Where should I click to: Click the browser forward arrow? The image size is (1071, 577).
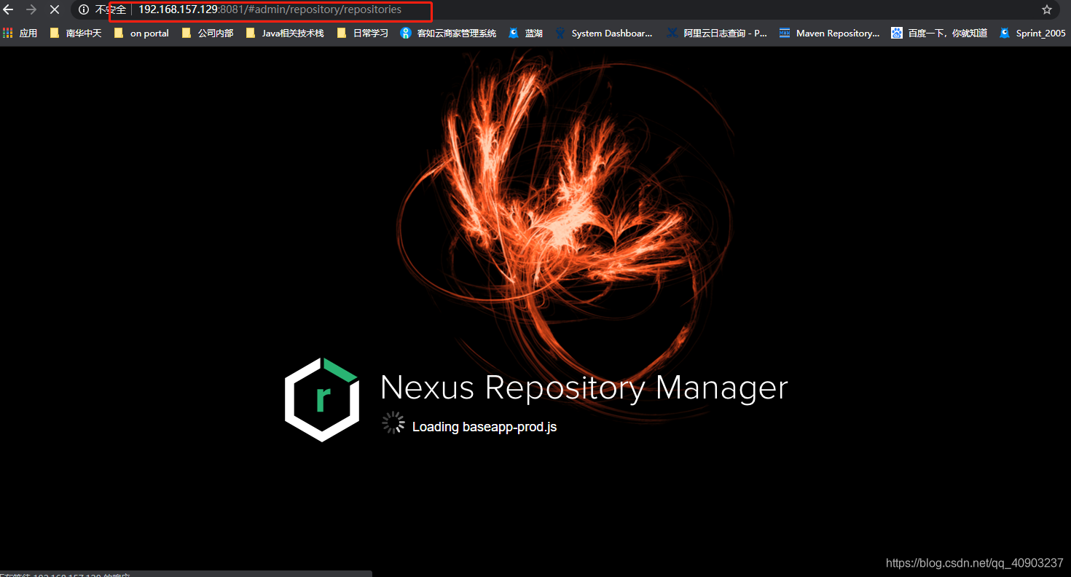point(31,10)
